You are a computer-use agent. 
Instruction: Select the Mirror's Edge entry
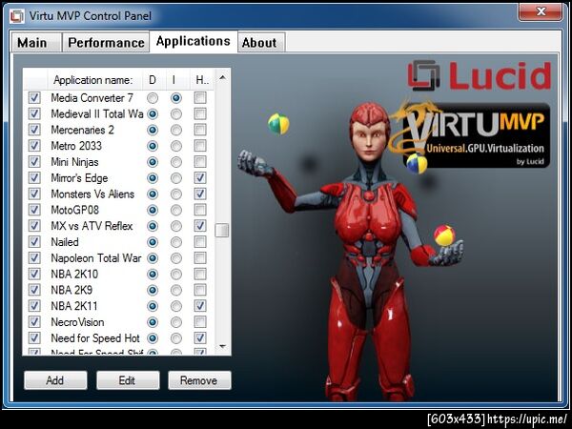point(79,178)
